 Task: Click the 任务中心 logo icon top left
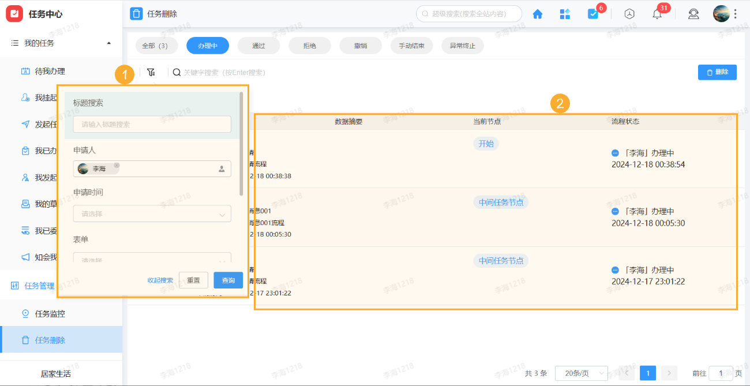14,13
